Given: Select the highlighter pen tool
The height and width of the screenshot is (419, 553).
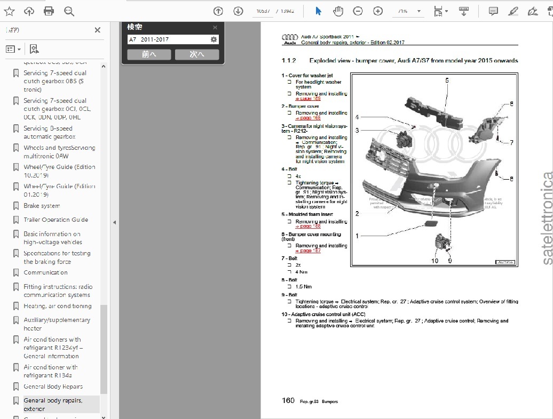Looking at the screenshot, I should [513, 11].
